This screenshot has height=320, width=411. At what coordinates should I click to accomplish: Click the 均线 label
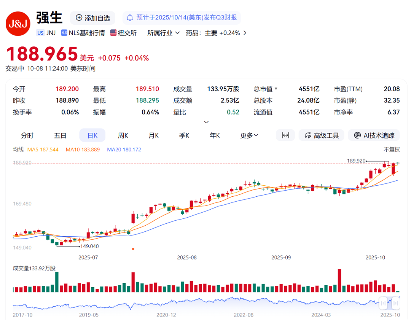(x=18, y=150)
